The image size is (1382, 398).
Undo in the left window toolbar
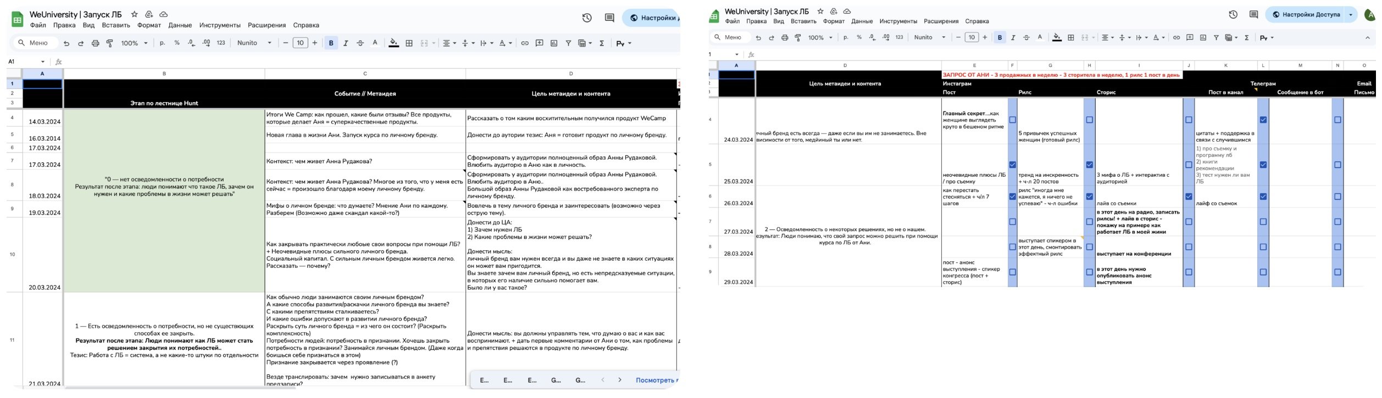pyautogui.click(x=66, y=43)
